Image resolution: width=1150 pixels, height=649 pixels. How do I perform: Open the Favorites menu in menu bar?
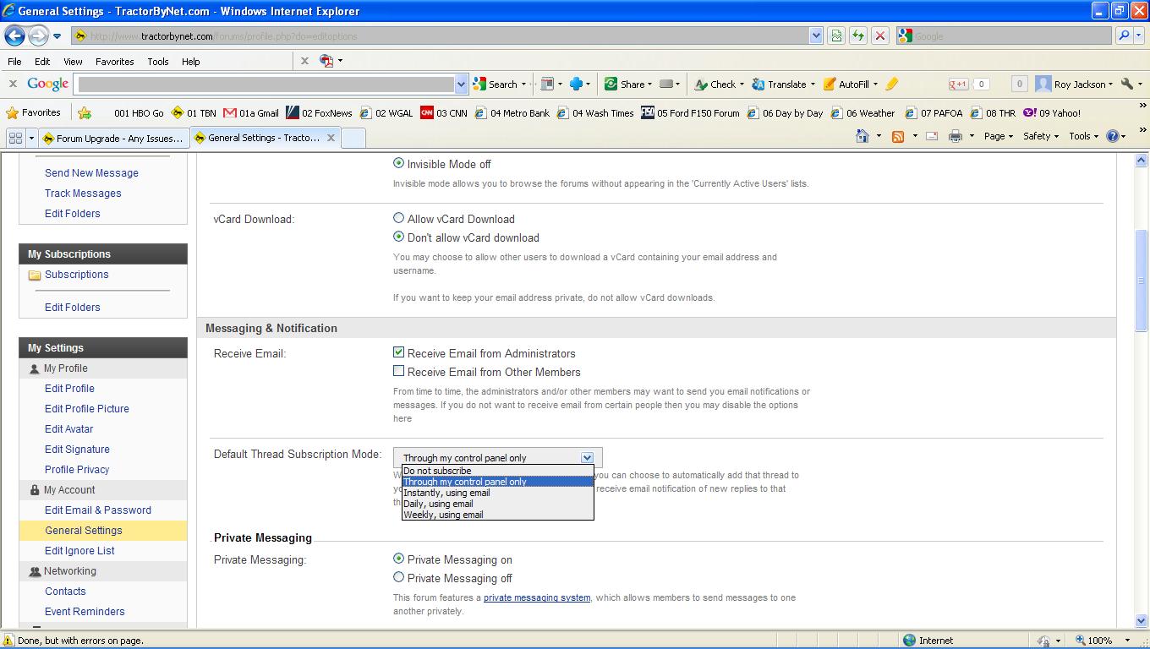(114, 62)
